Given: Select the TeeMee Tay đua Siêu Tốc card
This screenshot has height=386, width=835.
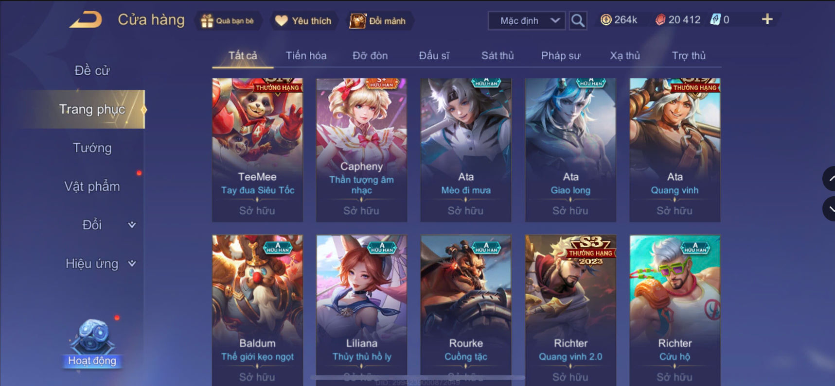Looking at the screenshot, I should point(257,150).
